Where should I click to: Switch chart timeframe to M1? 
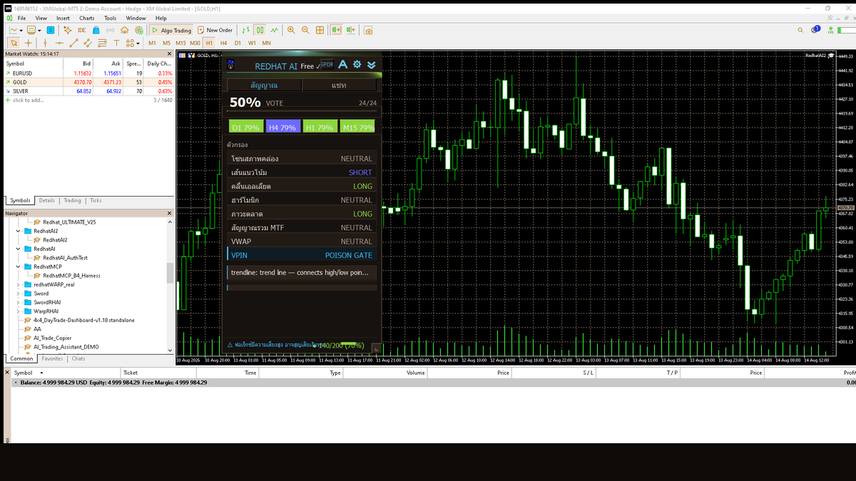tap(152, 43)
